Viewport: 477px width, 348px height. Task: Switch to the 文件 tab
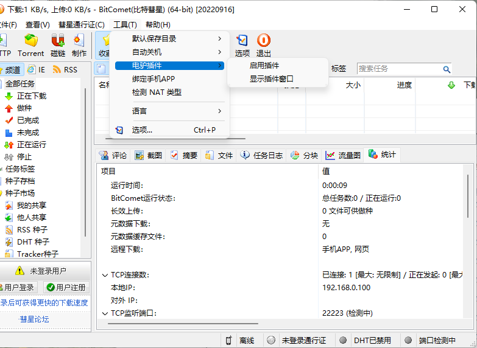(x=219, y=155)
